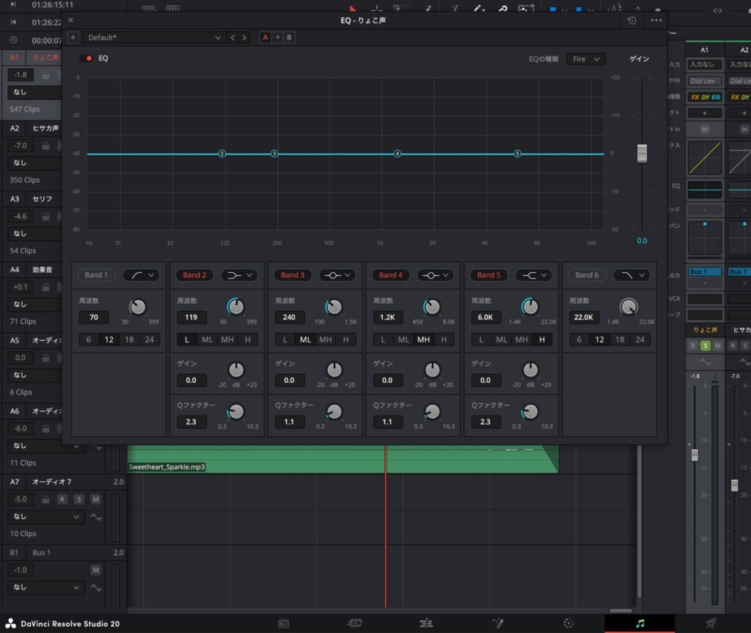Open the Band 6 filter shape dropdown
This screenshot has width=751, height=633.
point(631,275)
